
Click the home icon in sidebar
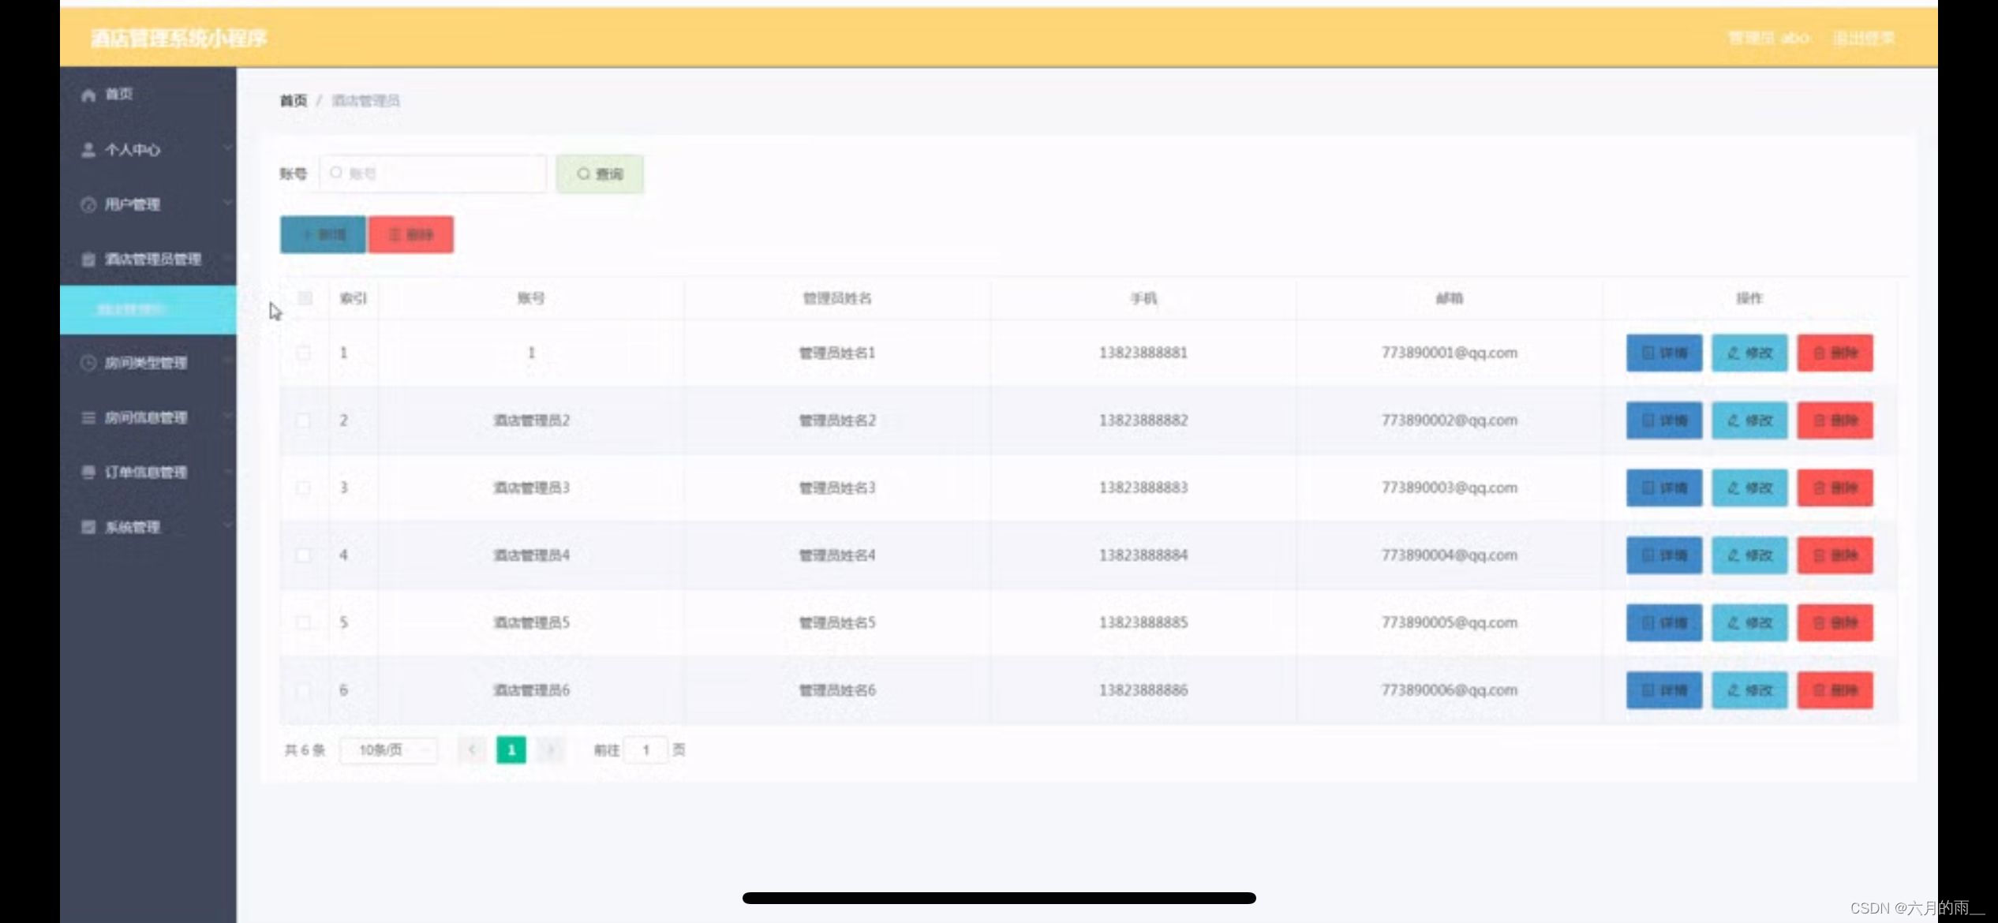point(88,95)
